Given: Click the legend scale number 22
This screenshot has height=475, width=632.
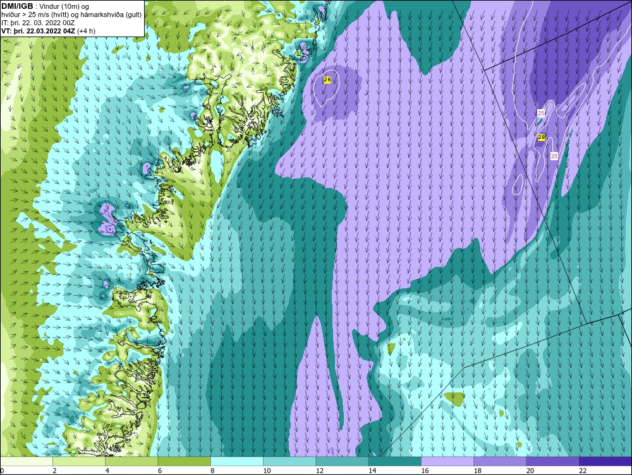Looking at the screenshot, I should click(583, 471).
